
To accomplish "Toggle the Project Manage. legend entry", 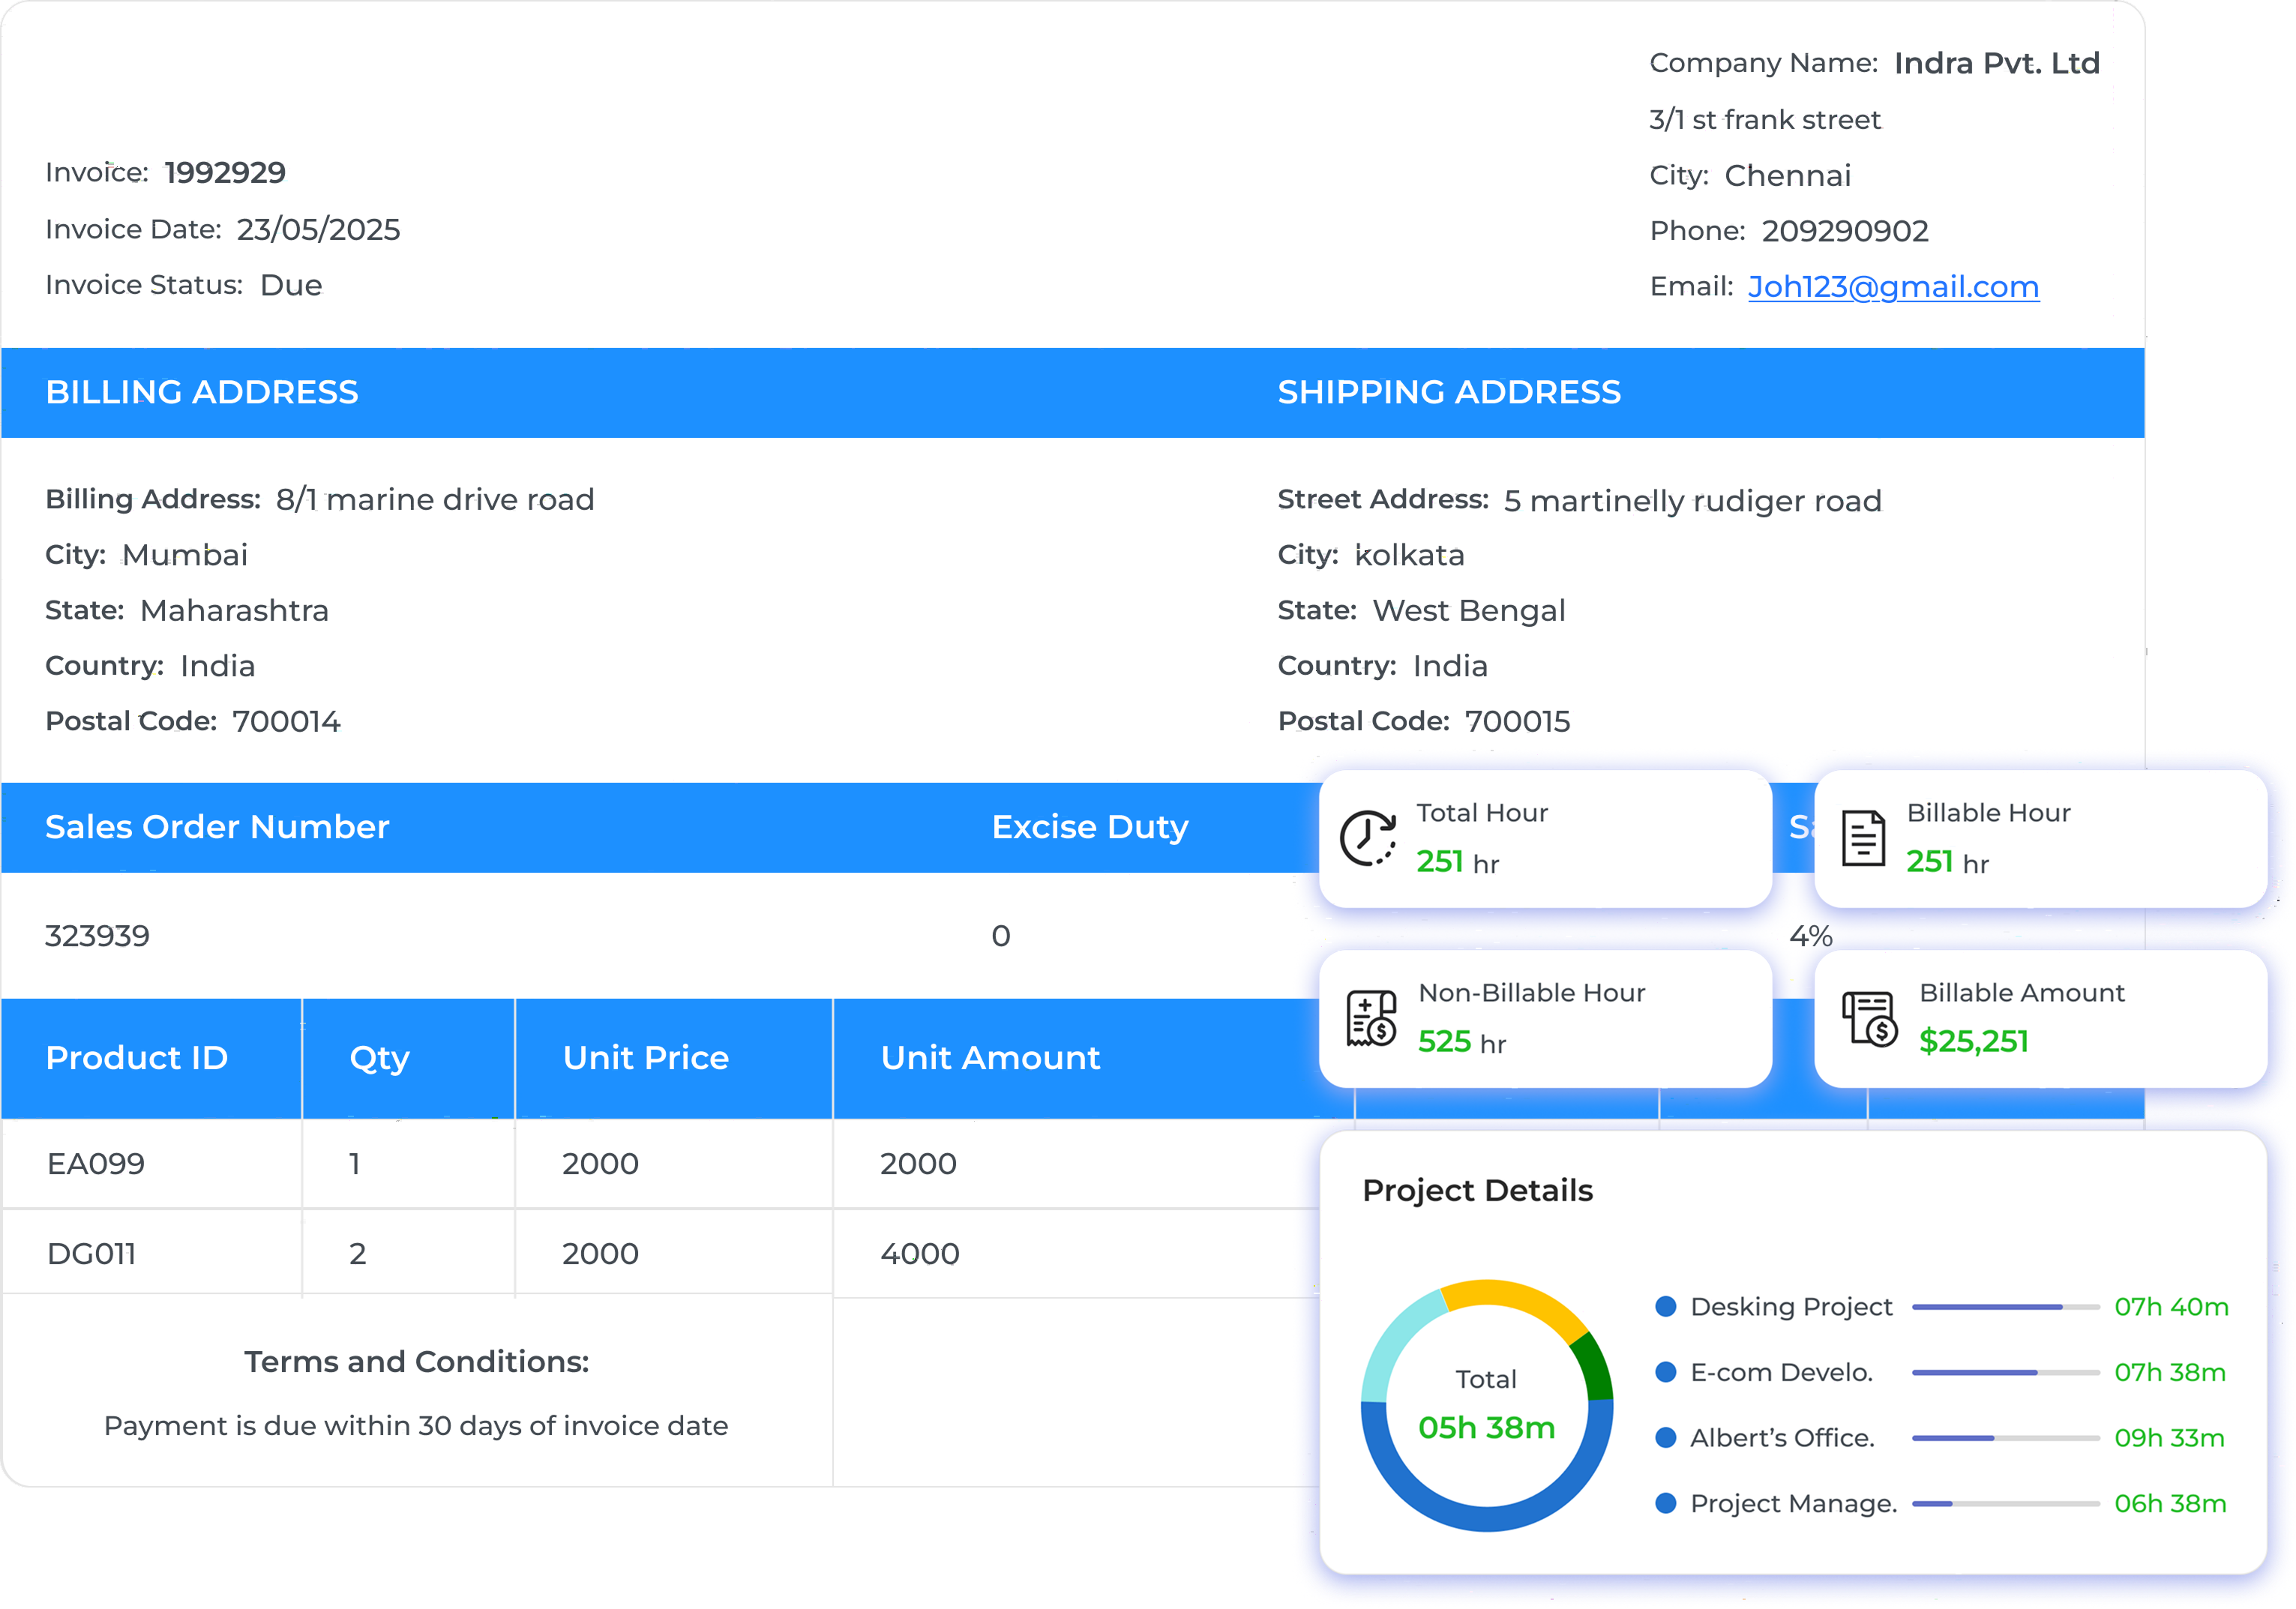I will (x=1667, y=1503).
